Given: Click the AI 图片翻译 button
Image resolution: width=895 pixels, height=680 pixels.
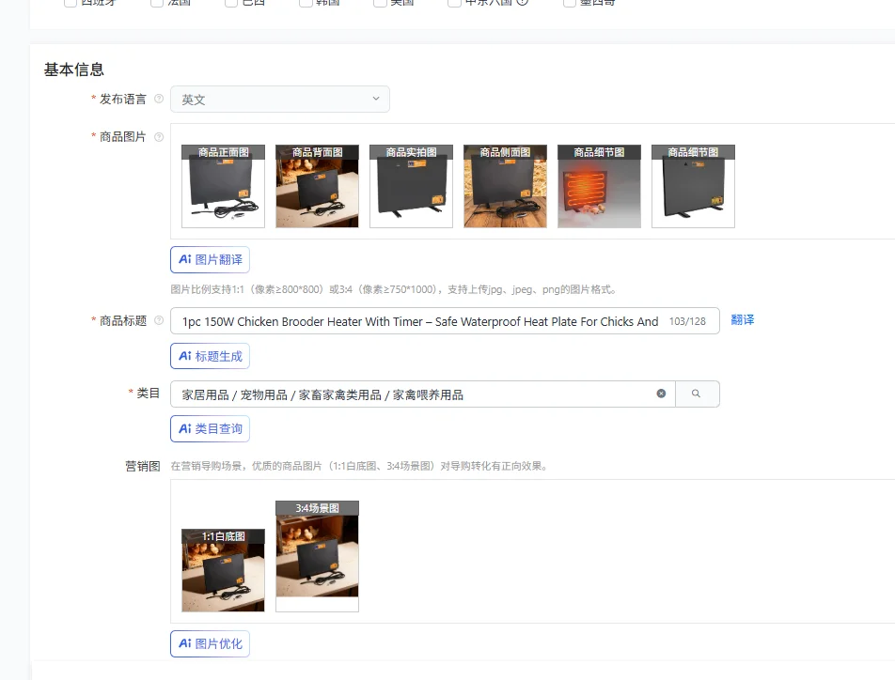Looking at the screenshot, I should tap(210, 259).
